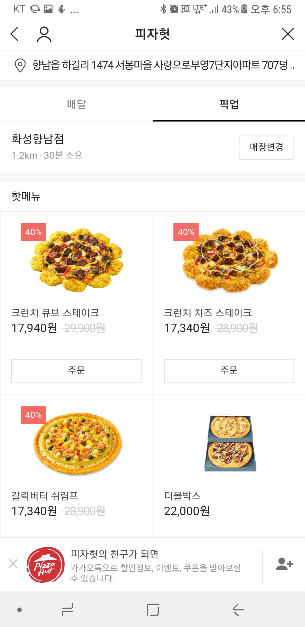Open the 갈릭버터 쉬림프 pizza image

click(x=77, y=443)
